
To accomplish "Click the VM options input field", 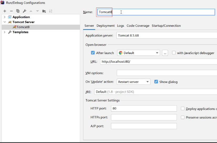I will click(167, 73).
